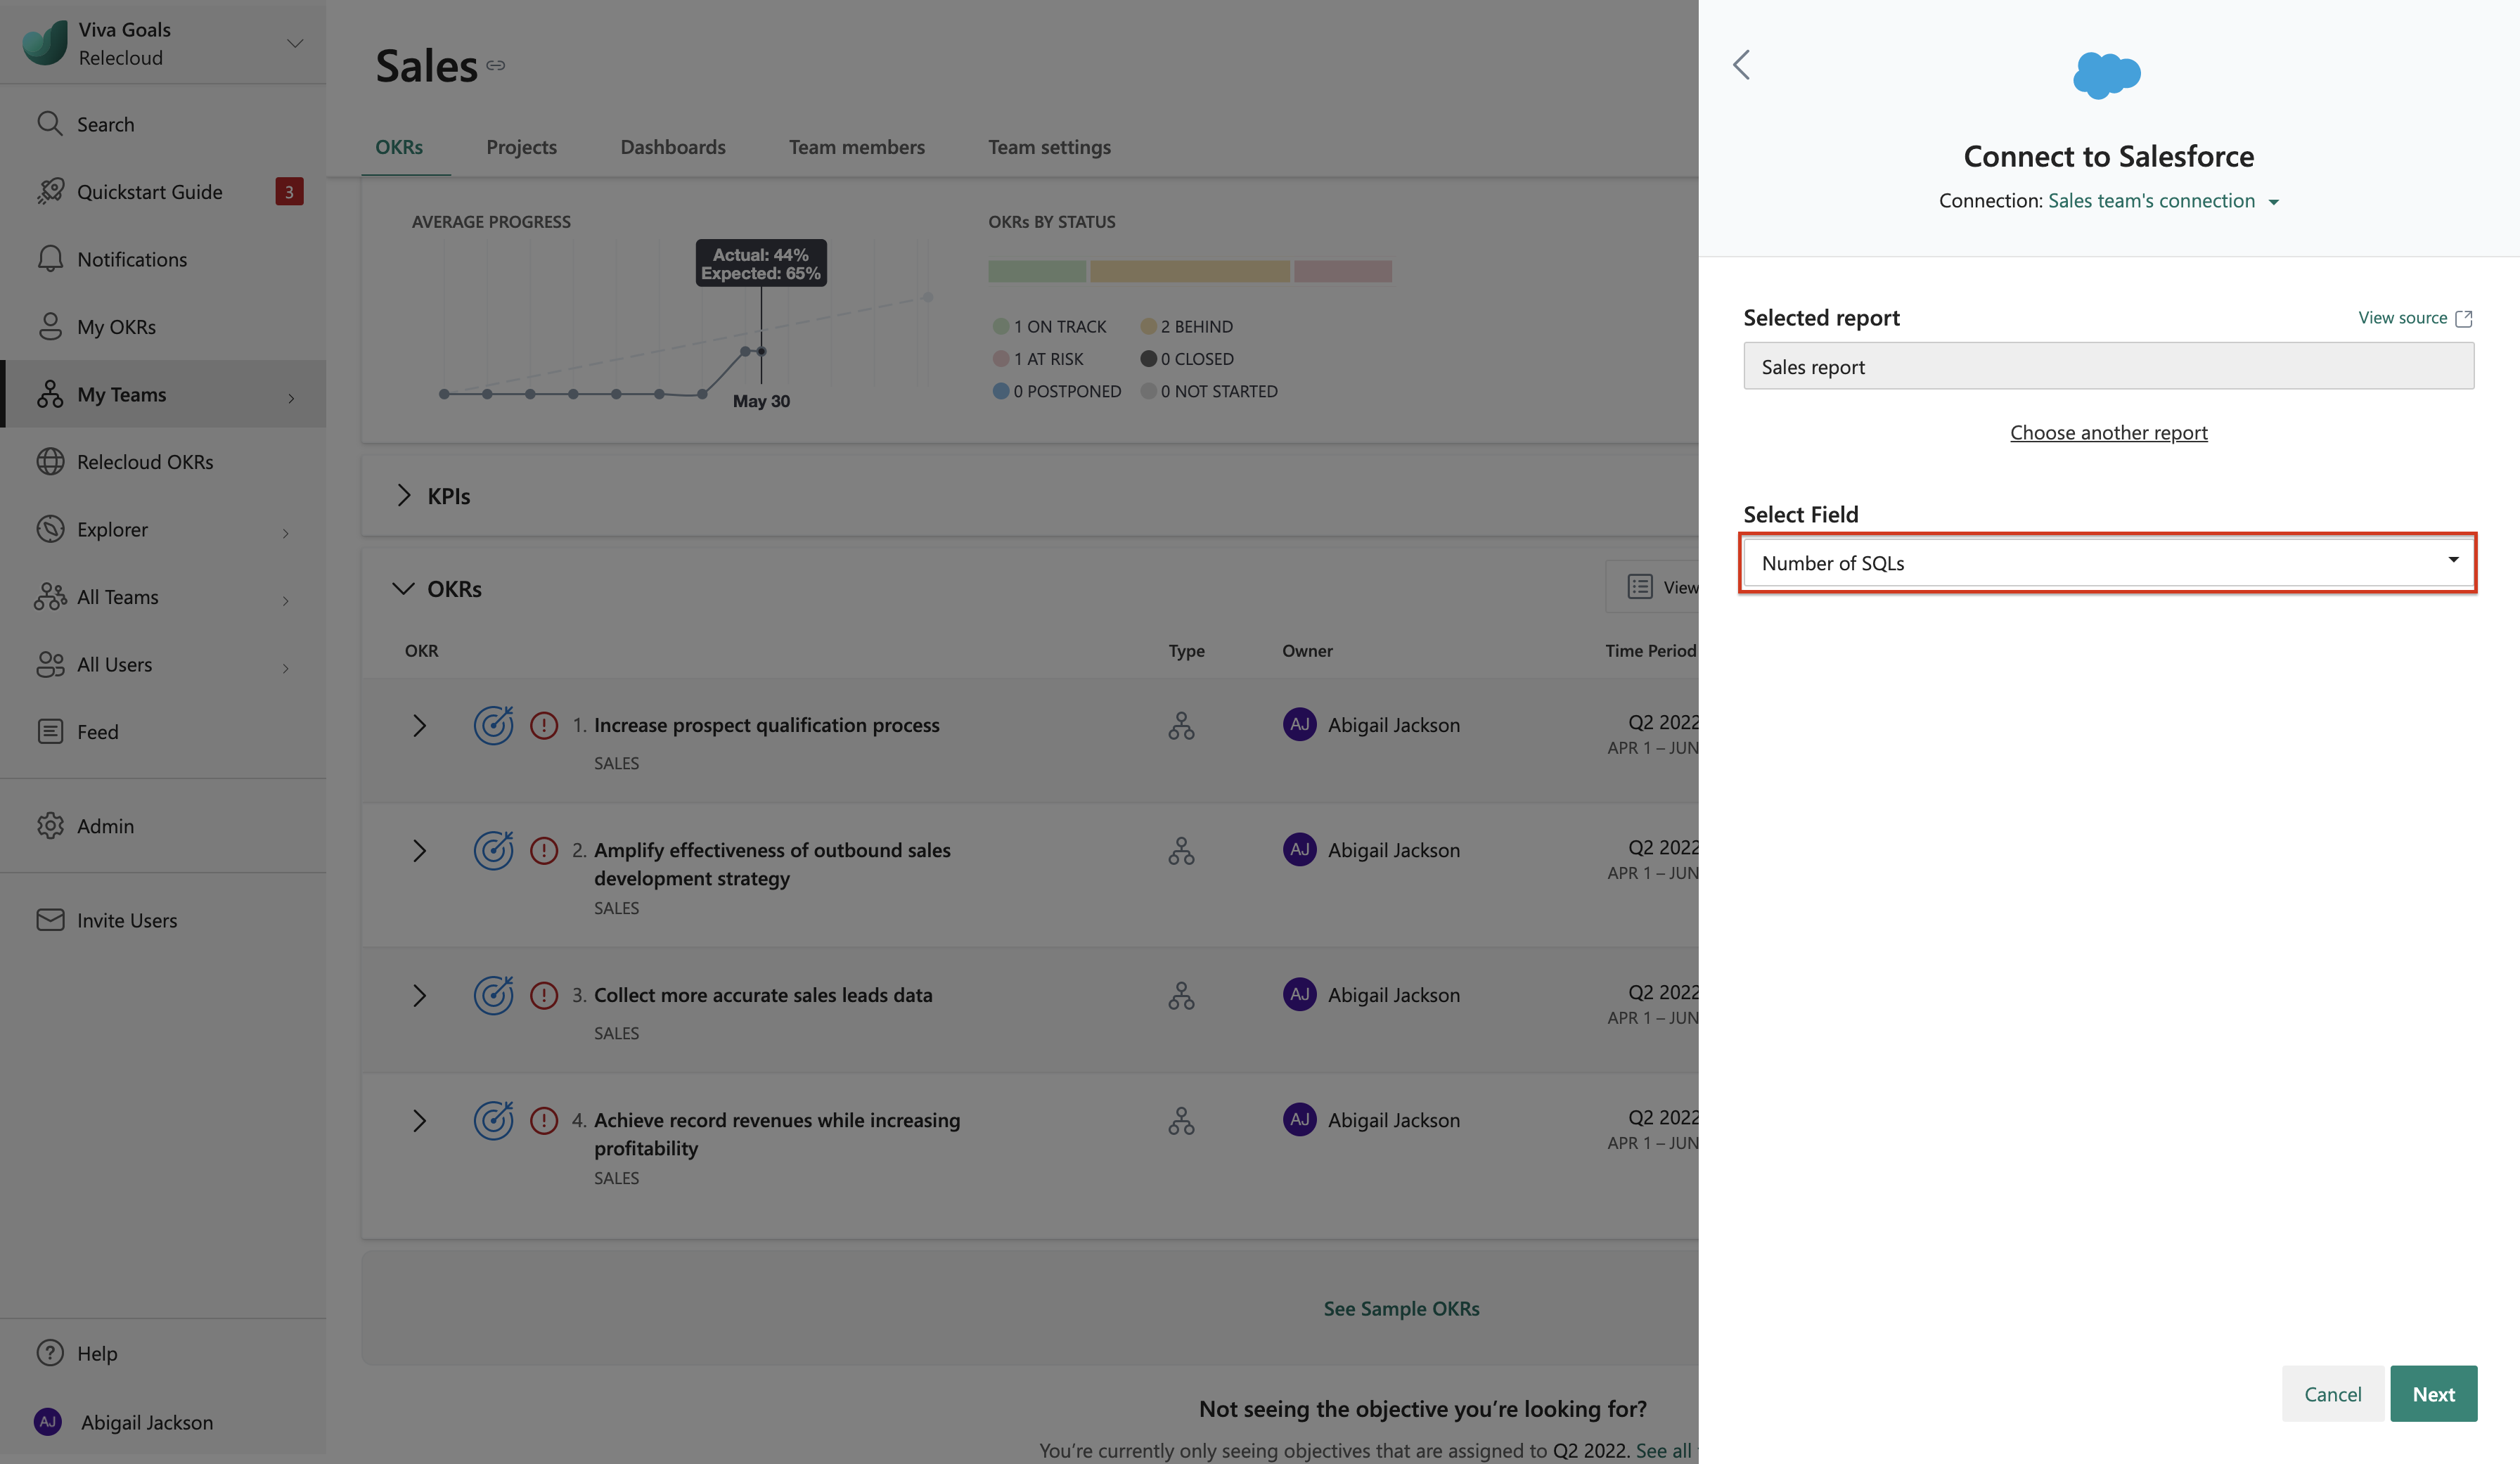The image size is (2520, 1464).
Task: Collapse the OKRs section
Action: [x=403, y=589]
